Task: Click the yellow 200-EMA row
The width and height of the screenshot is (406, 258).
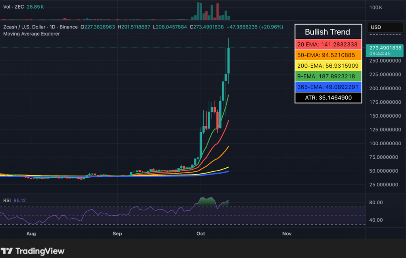Action: 328,66
